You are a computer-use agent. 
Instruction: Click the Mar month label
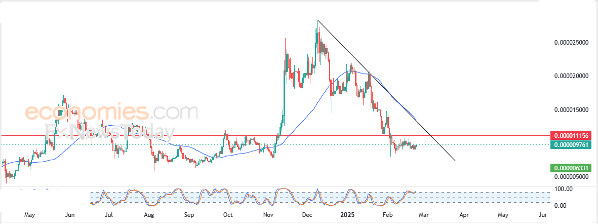pos(423,215)
